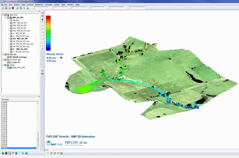Select the Rotate view tool

[42, 20]
